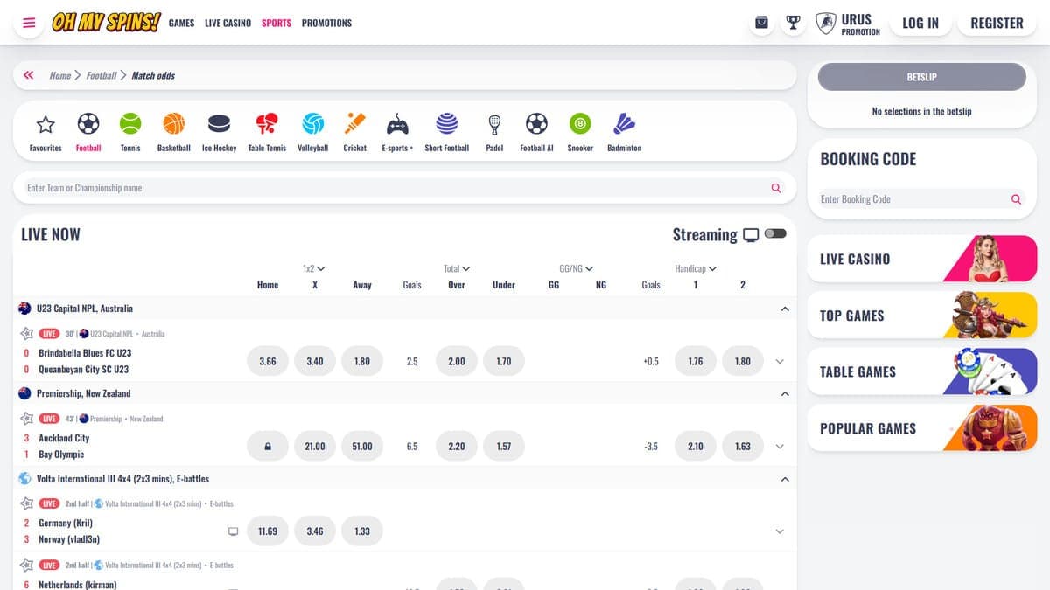
Task: Pick Away odds 1.33 for Norway (vladl3n)
Action: pyautogui.click(x=362, y=531)
